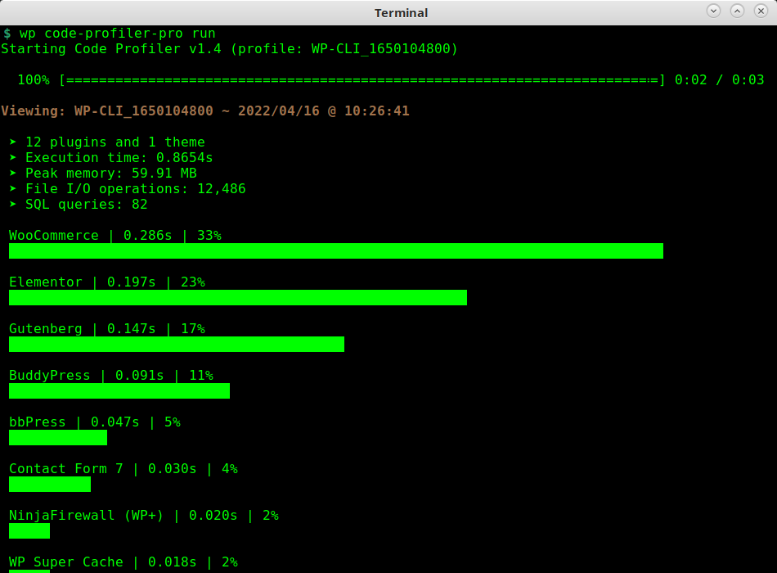The height and width of the screenshot is (573, 777).
Task: Click the Gutenberg green bar
Action: coord(177,345)
